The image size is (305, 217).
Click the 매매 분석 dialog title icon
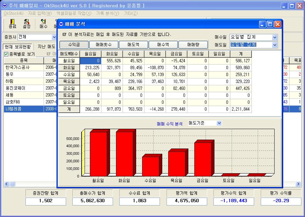point(61,24)
